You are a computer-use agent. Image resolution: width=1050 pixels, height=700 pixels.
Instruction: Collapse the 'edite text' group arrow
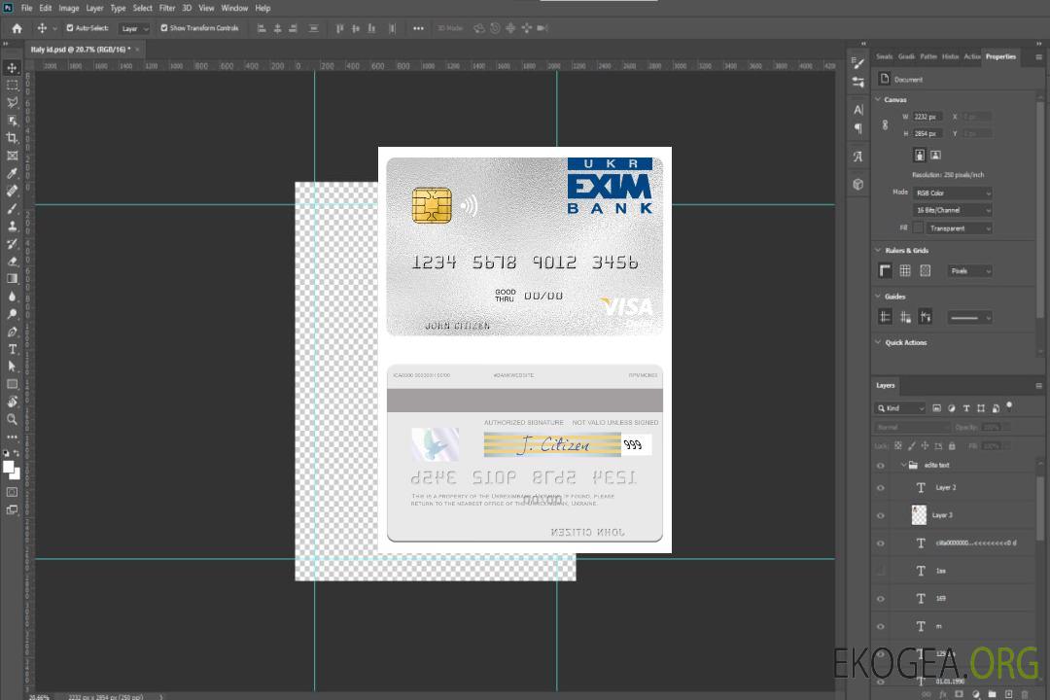(x=903, y=465)
